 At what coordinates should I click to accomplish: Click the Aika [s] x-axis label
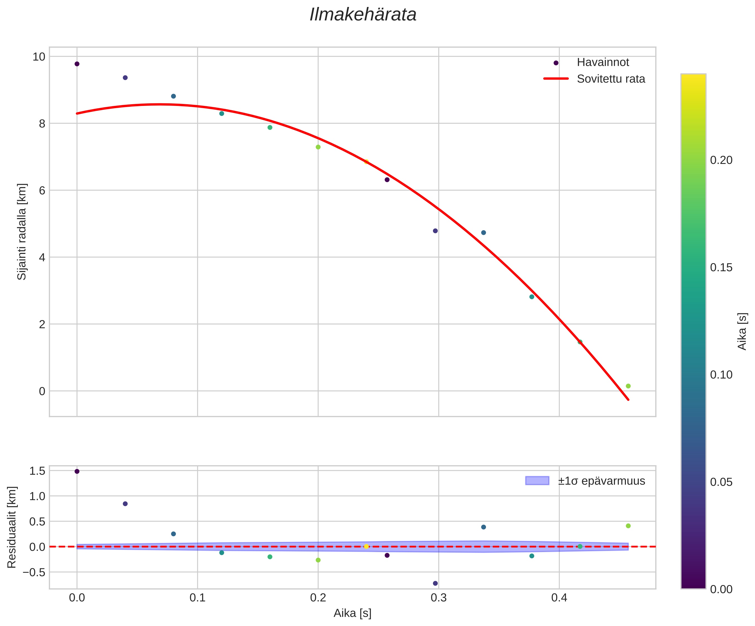352,613
